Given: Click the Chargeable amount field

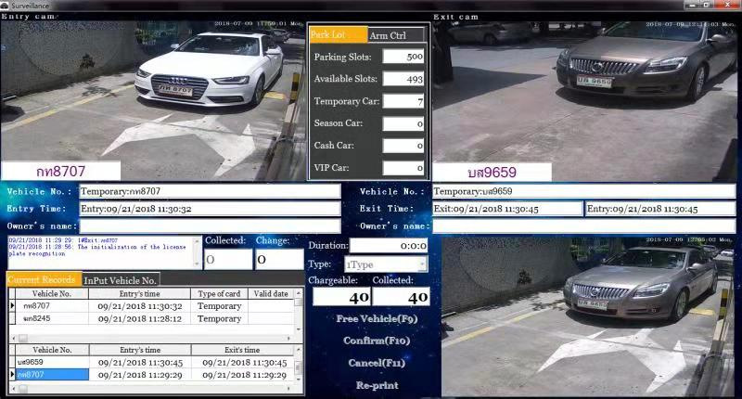Looking at the screenshot, I should [x=340, y=297].
